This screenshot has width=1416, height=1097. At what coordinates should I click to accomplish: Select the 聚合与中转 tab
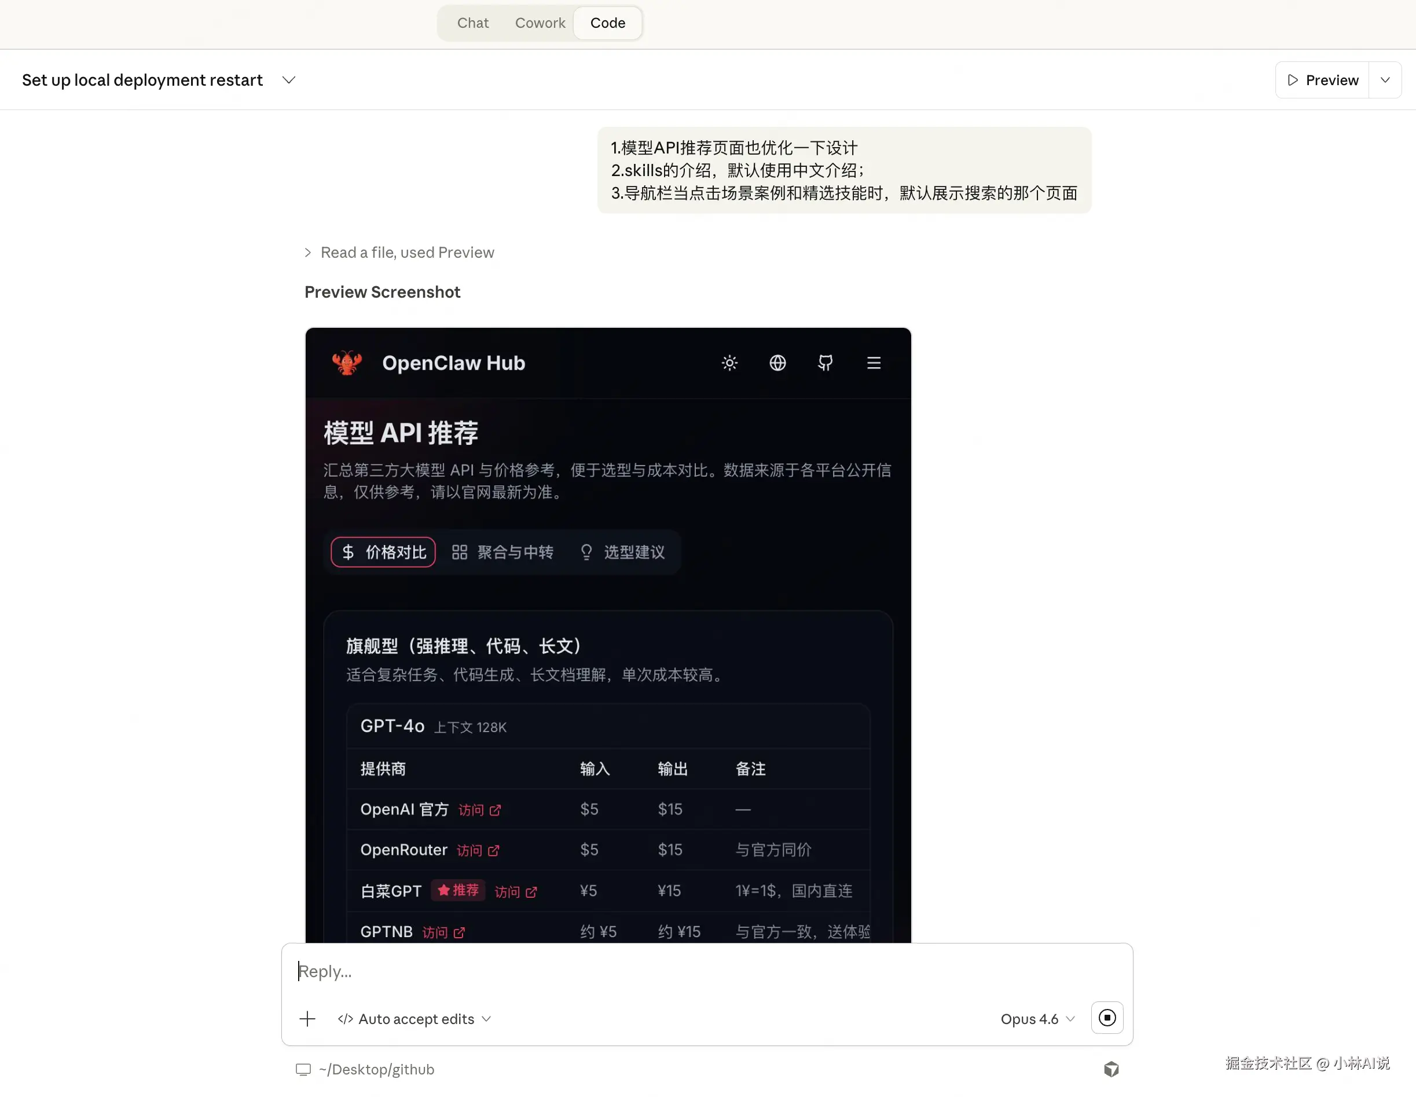(x=502, y=552)
